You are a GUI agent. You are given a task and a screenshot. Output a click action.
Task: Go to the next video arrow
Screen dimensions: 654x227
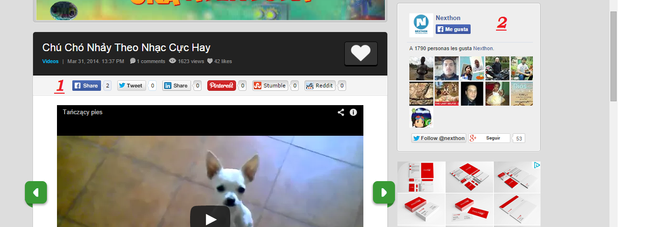coord(384,193)
